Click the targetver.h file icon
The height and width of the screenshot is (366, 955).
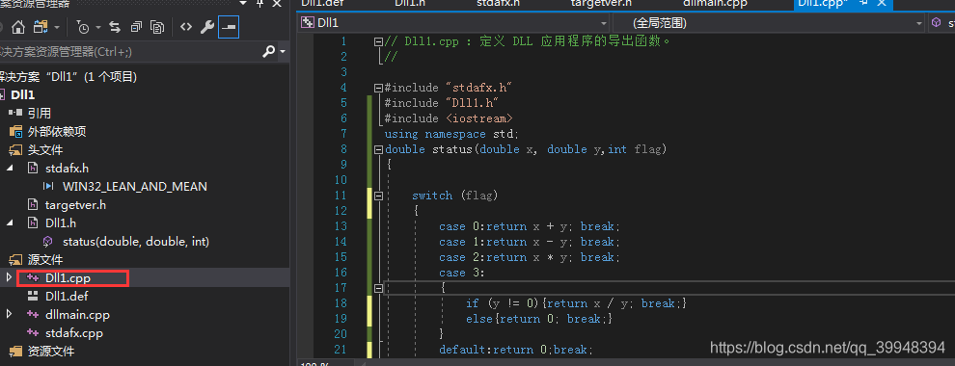(34, 205)
